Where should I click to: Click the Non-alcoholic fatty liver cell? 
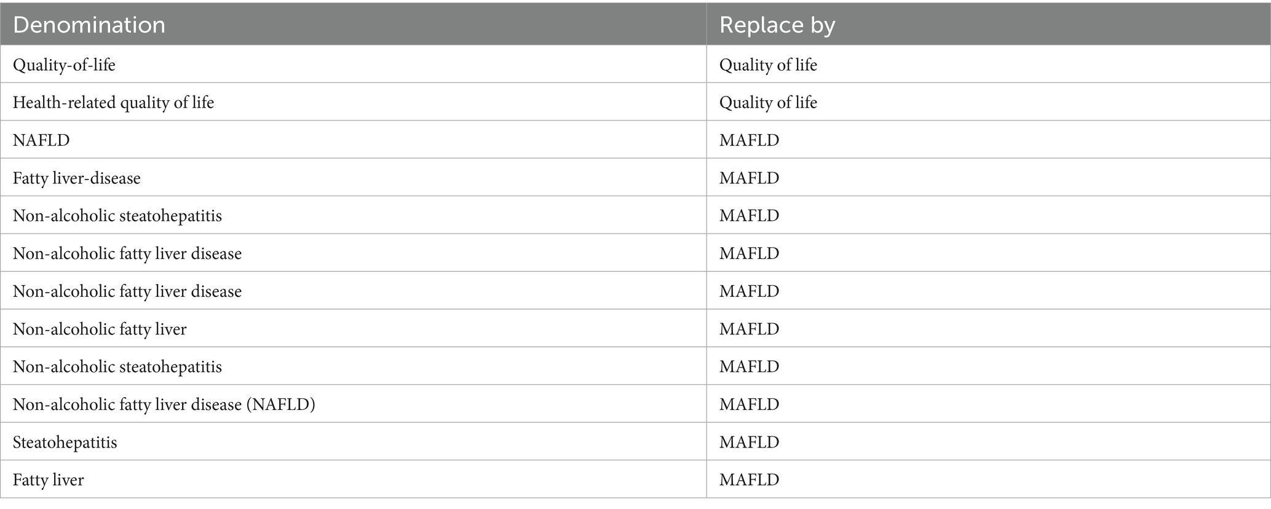[x=100, y=329]
